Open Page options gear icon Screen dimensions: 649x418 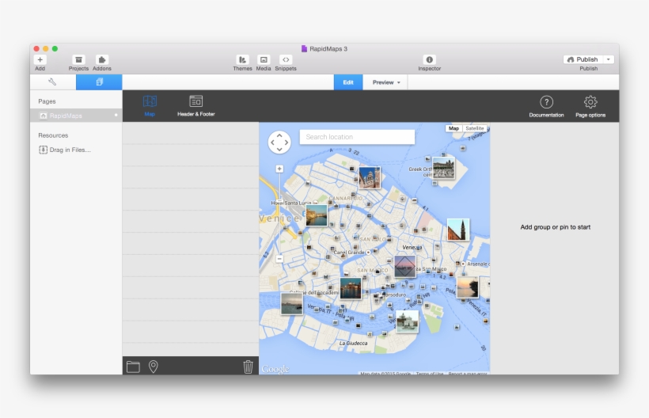[590, 106]
